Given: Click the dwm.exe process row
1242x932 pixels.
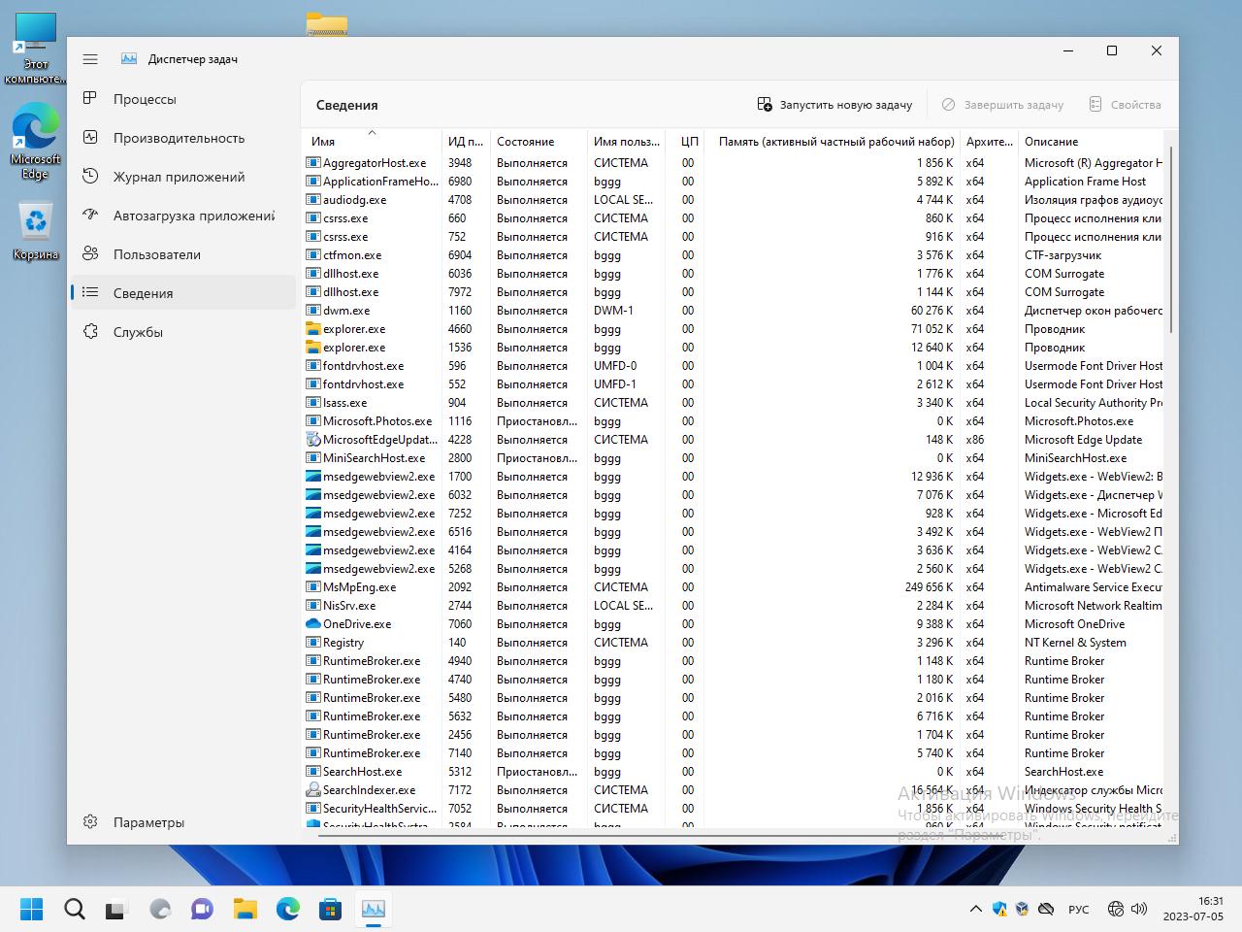Looking at the screenshot, I should (346, 311).
